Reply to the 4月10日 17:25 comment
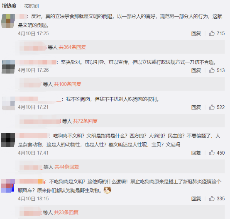 tap(196, 34)
